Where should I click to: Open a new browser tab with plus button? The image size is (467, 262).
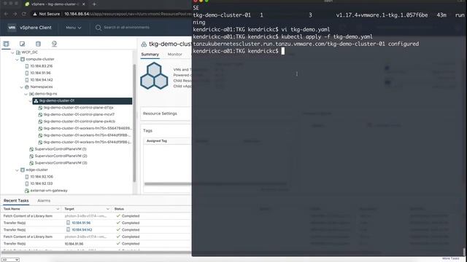(94, 4)
